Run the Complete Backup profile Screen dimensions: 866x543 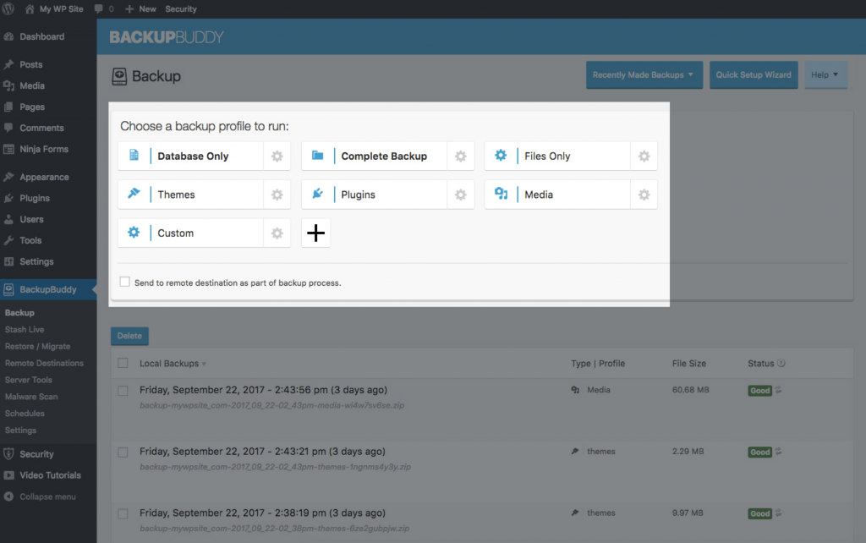point(374,156)
